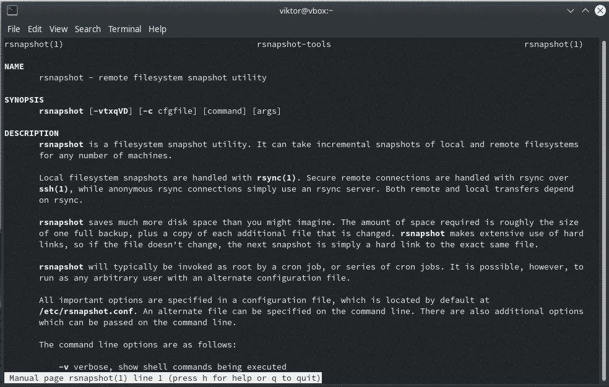Viewport: 609px width, 387px height.
Task: Open the View menu
Action: tap(58, 29)
